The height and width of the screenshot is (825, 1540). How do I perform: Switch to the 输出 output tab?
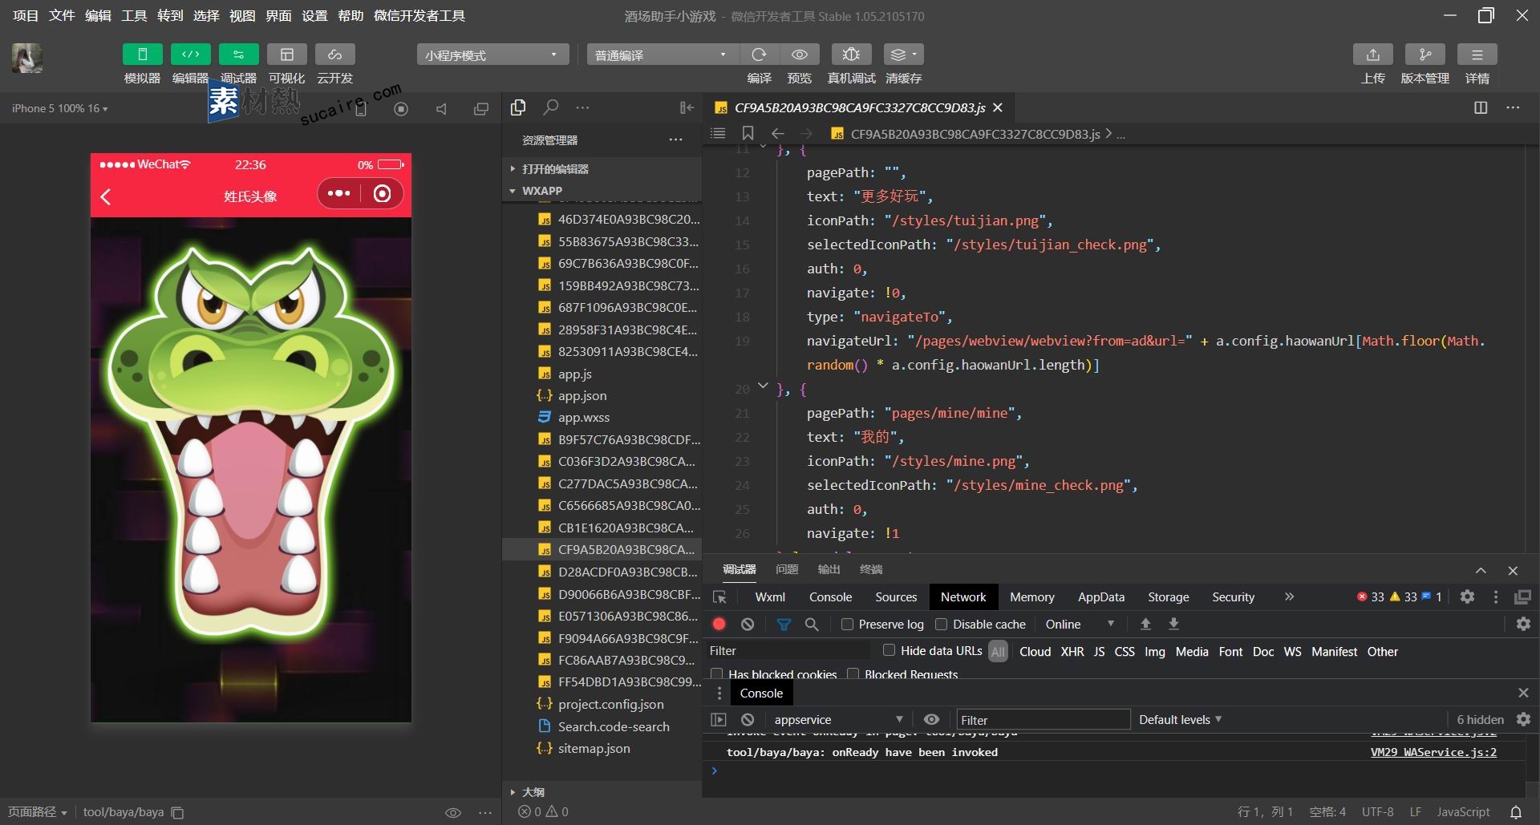tap(829, 569)
